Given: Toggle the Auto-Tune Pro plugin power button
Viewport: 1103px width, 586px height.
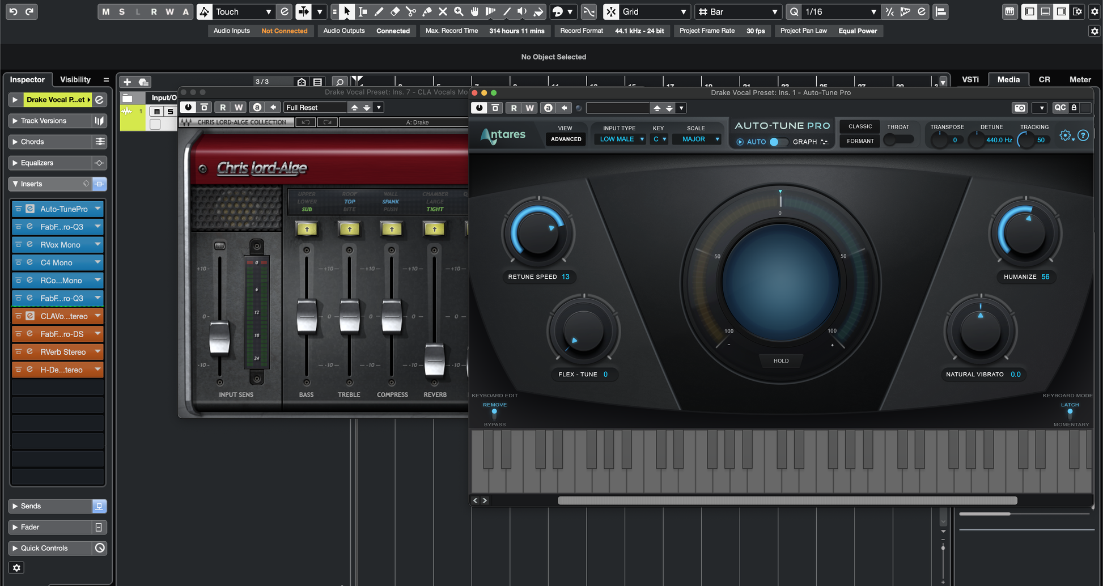Looking at the screenshot, I should tap(480, 108).
